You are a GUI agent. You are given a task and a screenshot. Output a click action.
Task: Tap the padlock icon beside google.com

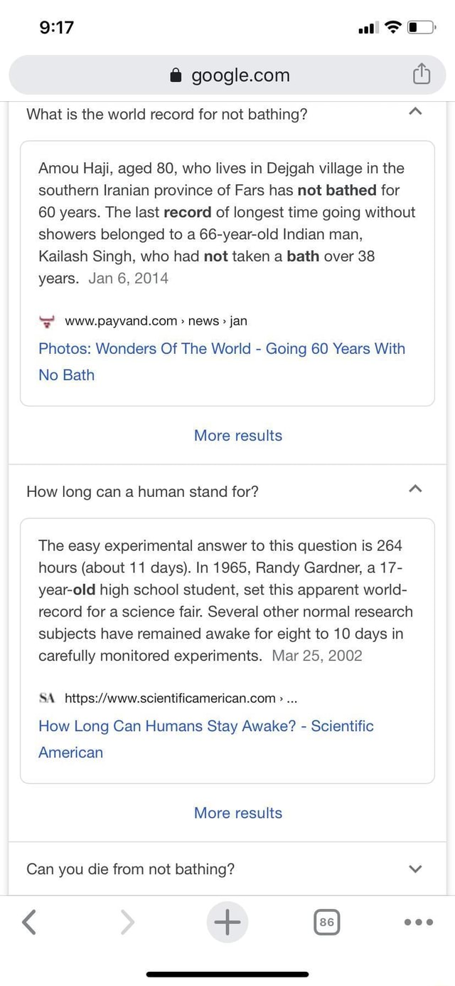[x=177, y=75]
